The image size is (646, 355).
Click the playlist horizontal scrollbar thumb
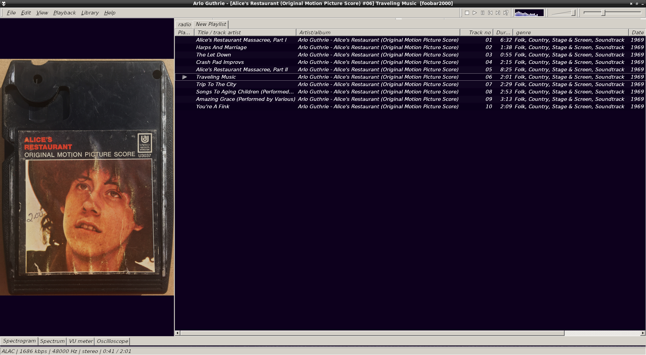[x=372, y=333]
